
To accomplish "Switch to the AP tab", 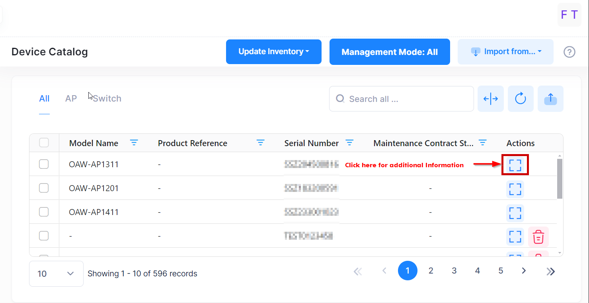I will click(x=71, y=99).
